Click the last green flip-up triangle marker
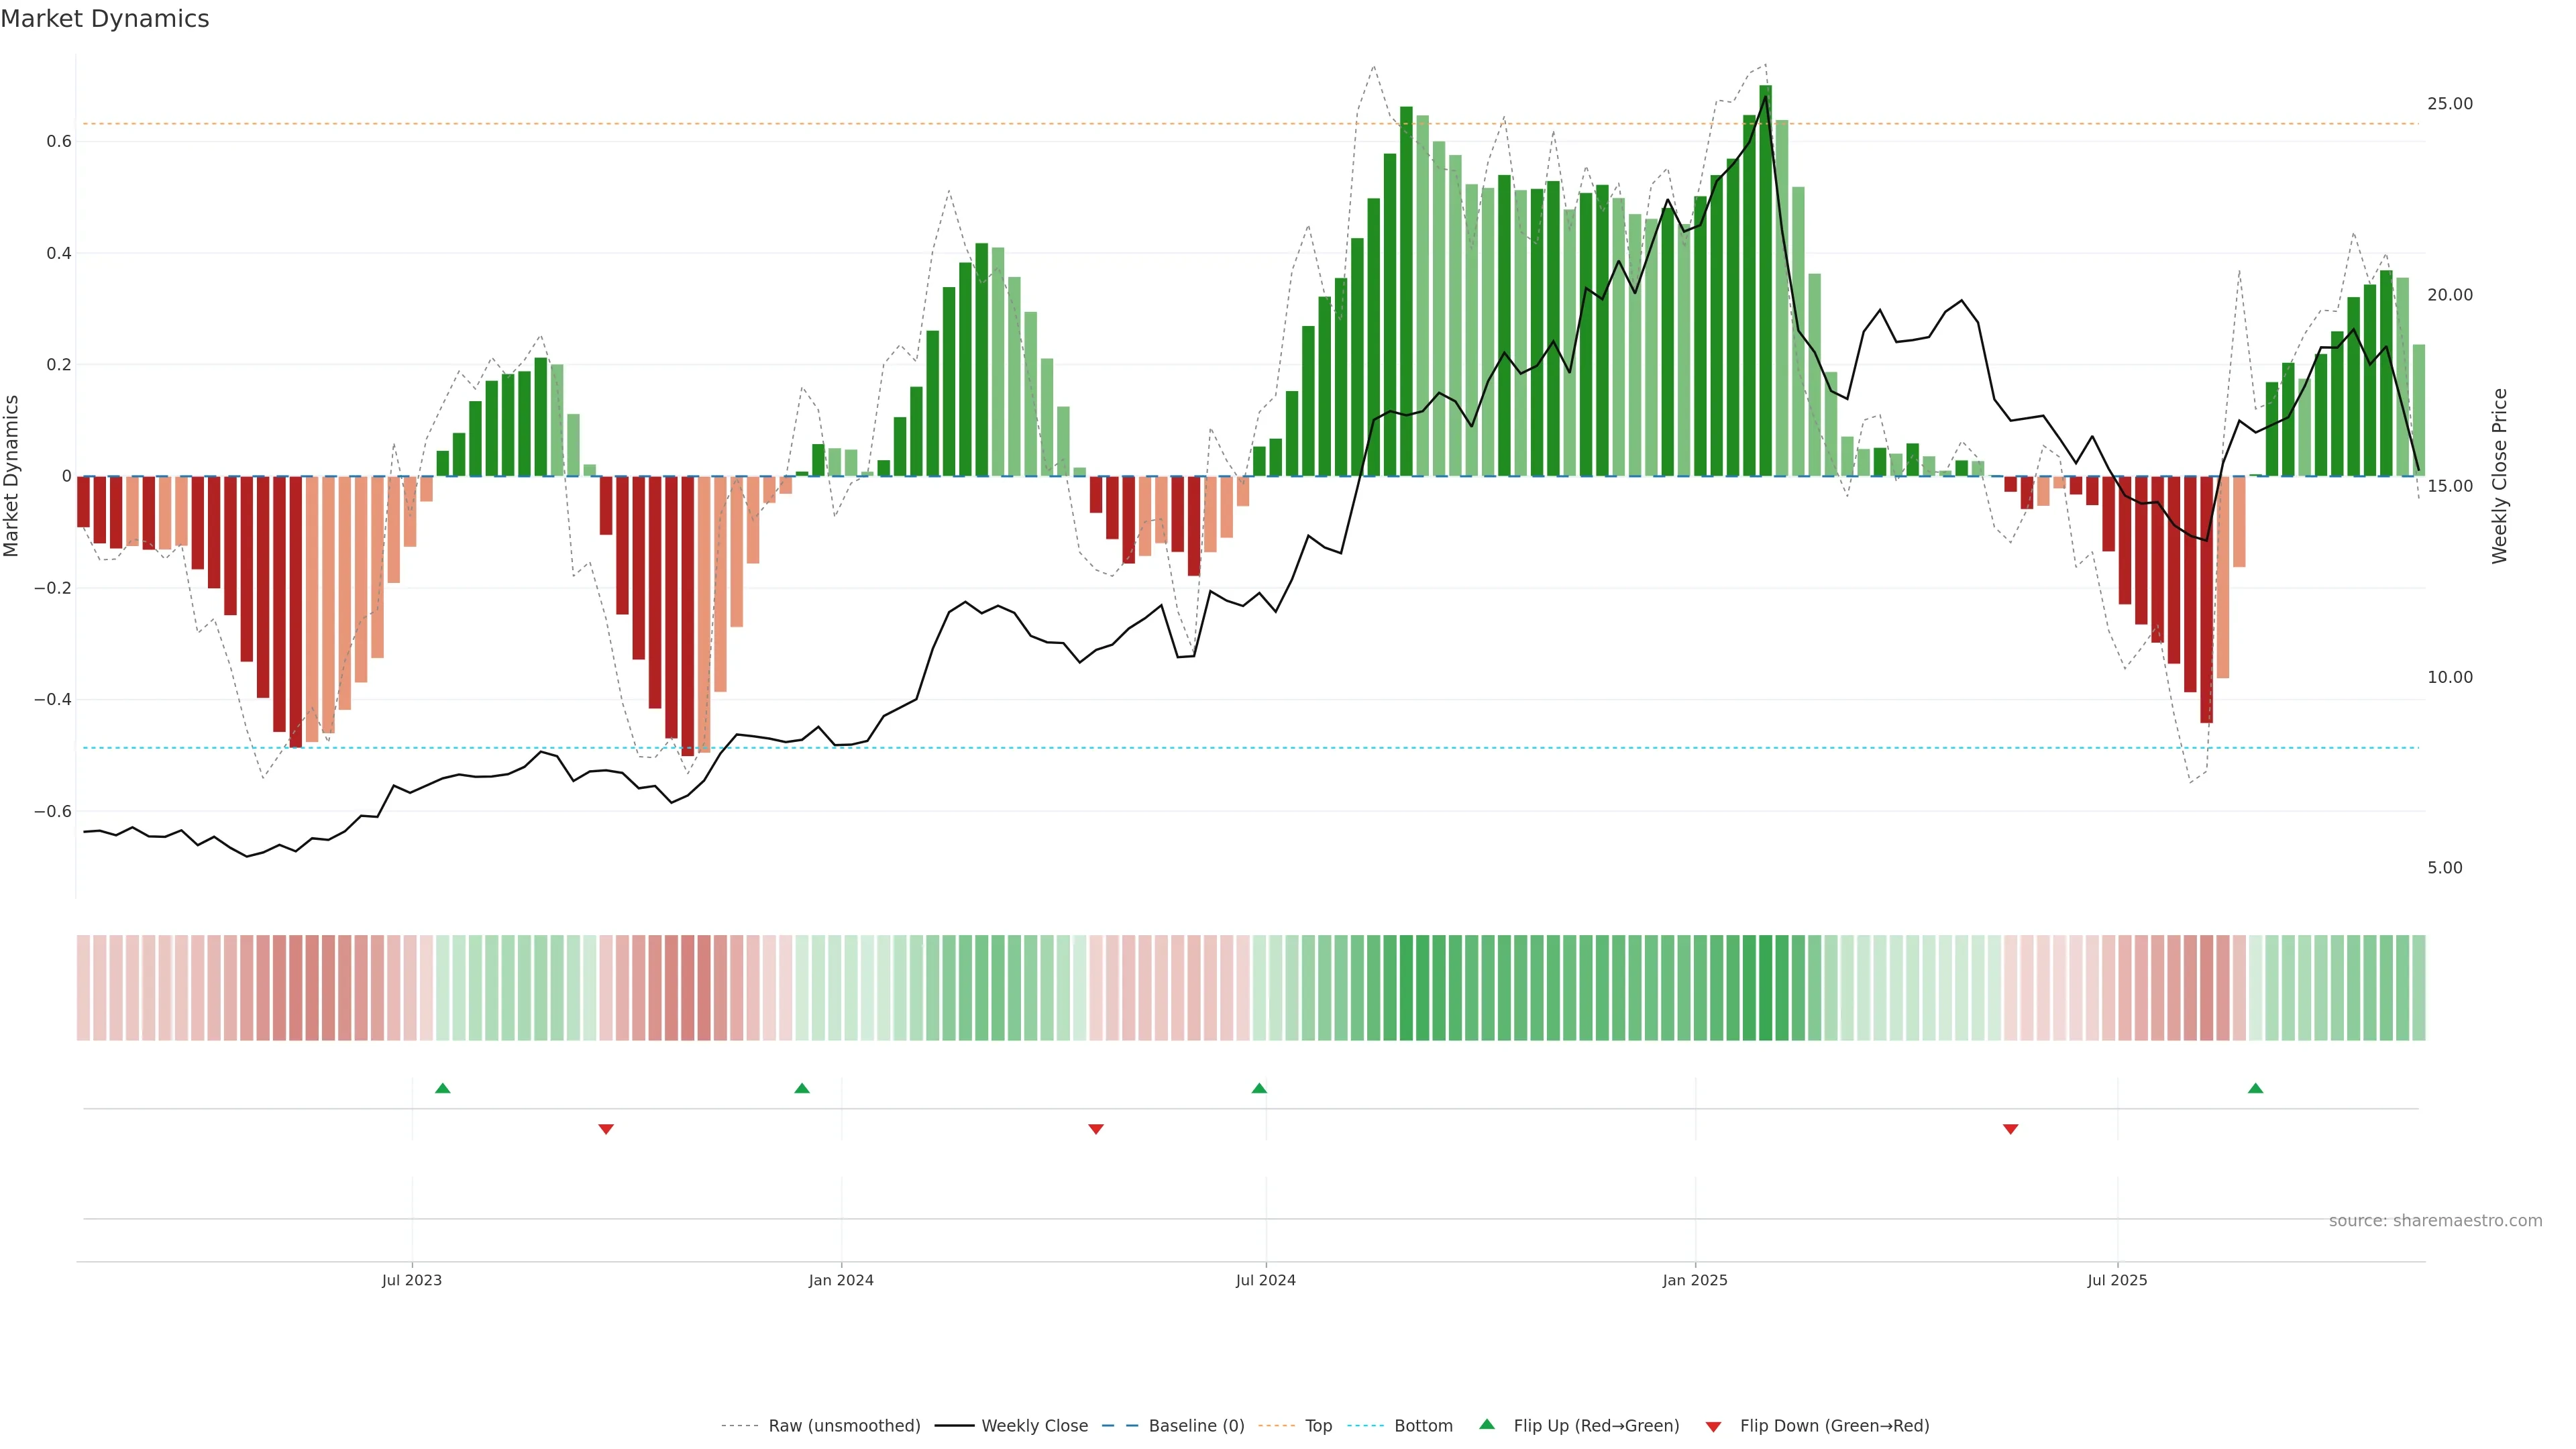This screenshot has height=1449, width=2576. pos(2255,1088)
